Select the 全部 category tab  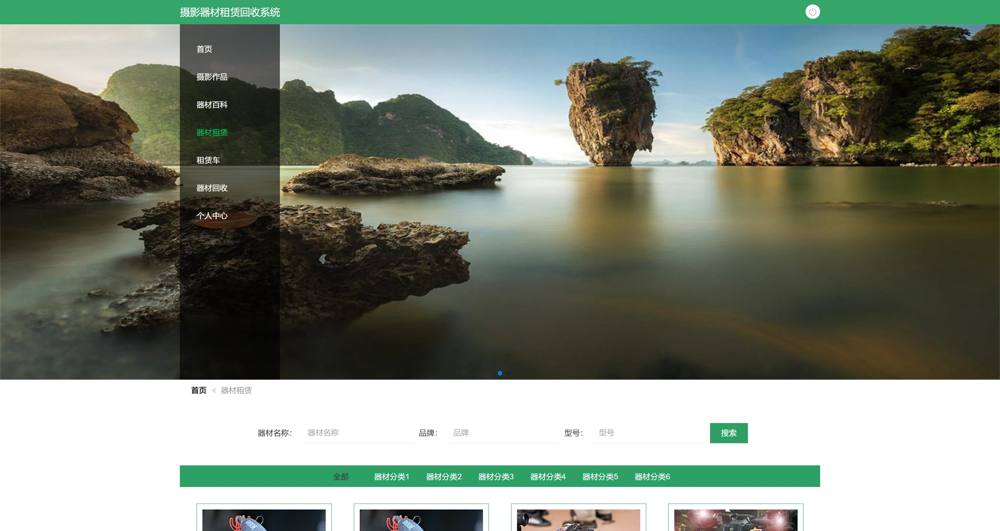[x=340, y=477]
